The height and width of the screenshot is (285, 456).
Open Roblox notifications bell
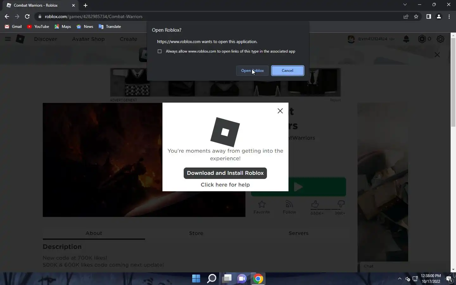406,39
